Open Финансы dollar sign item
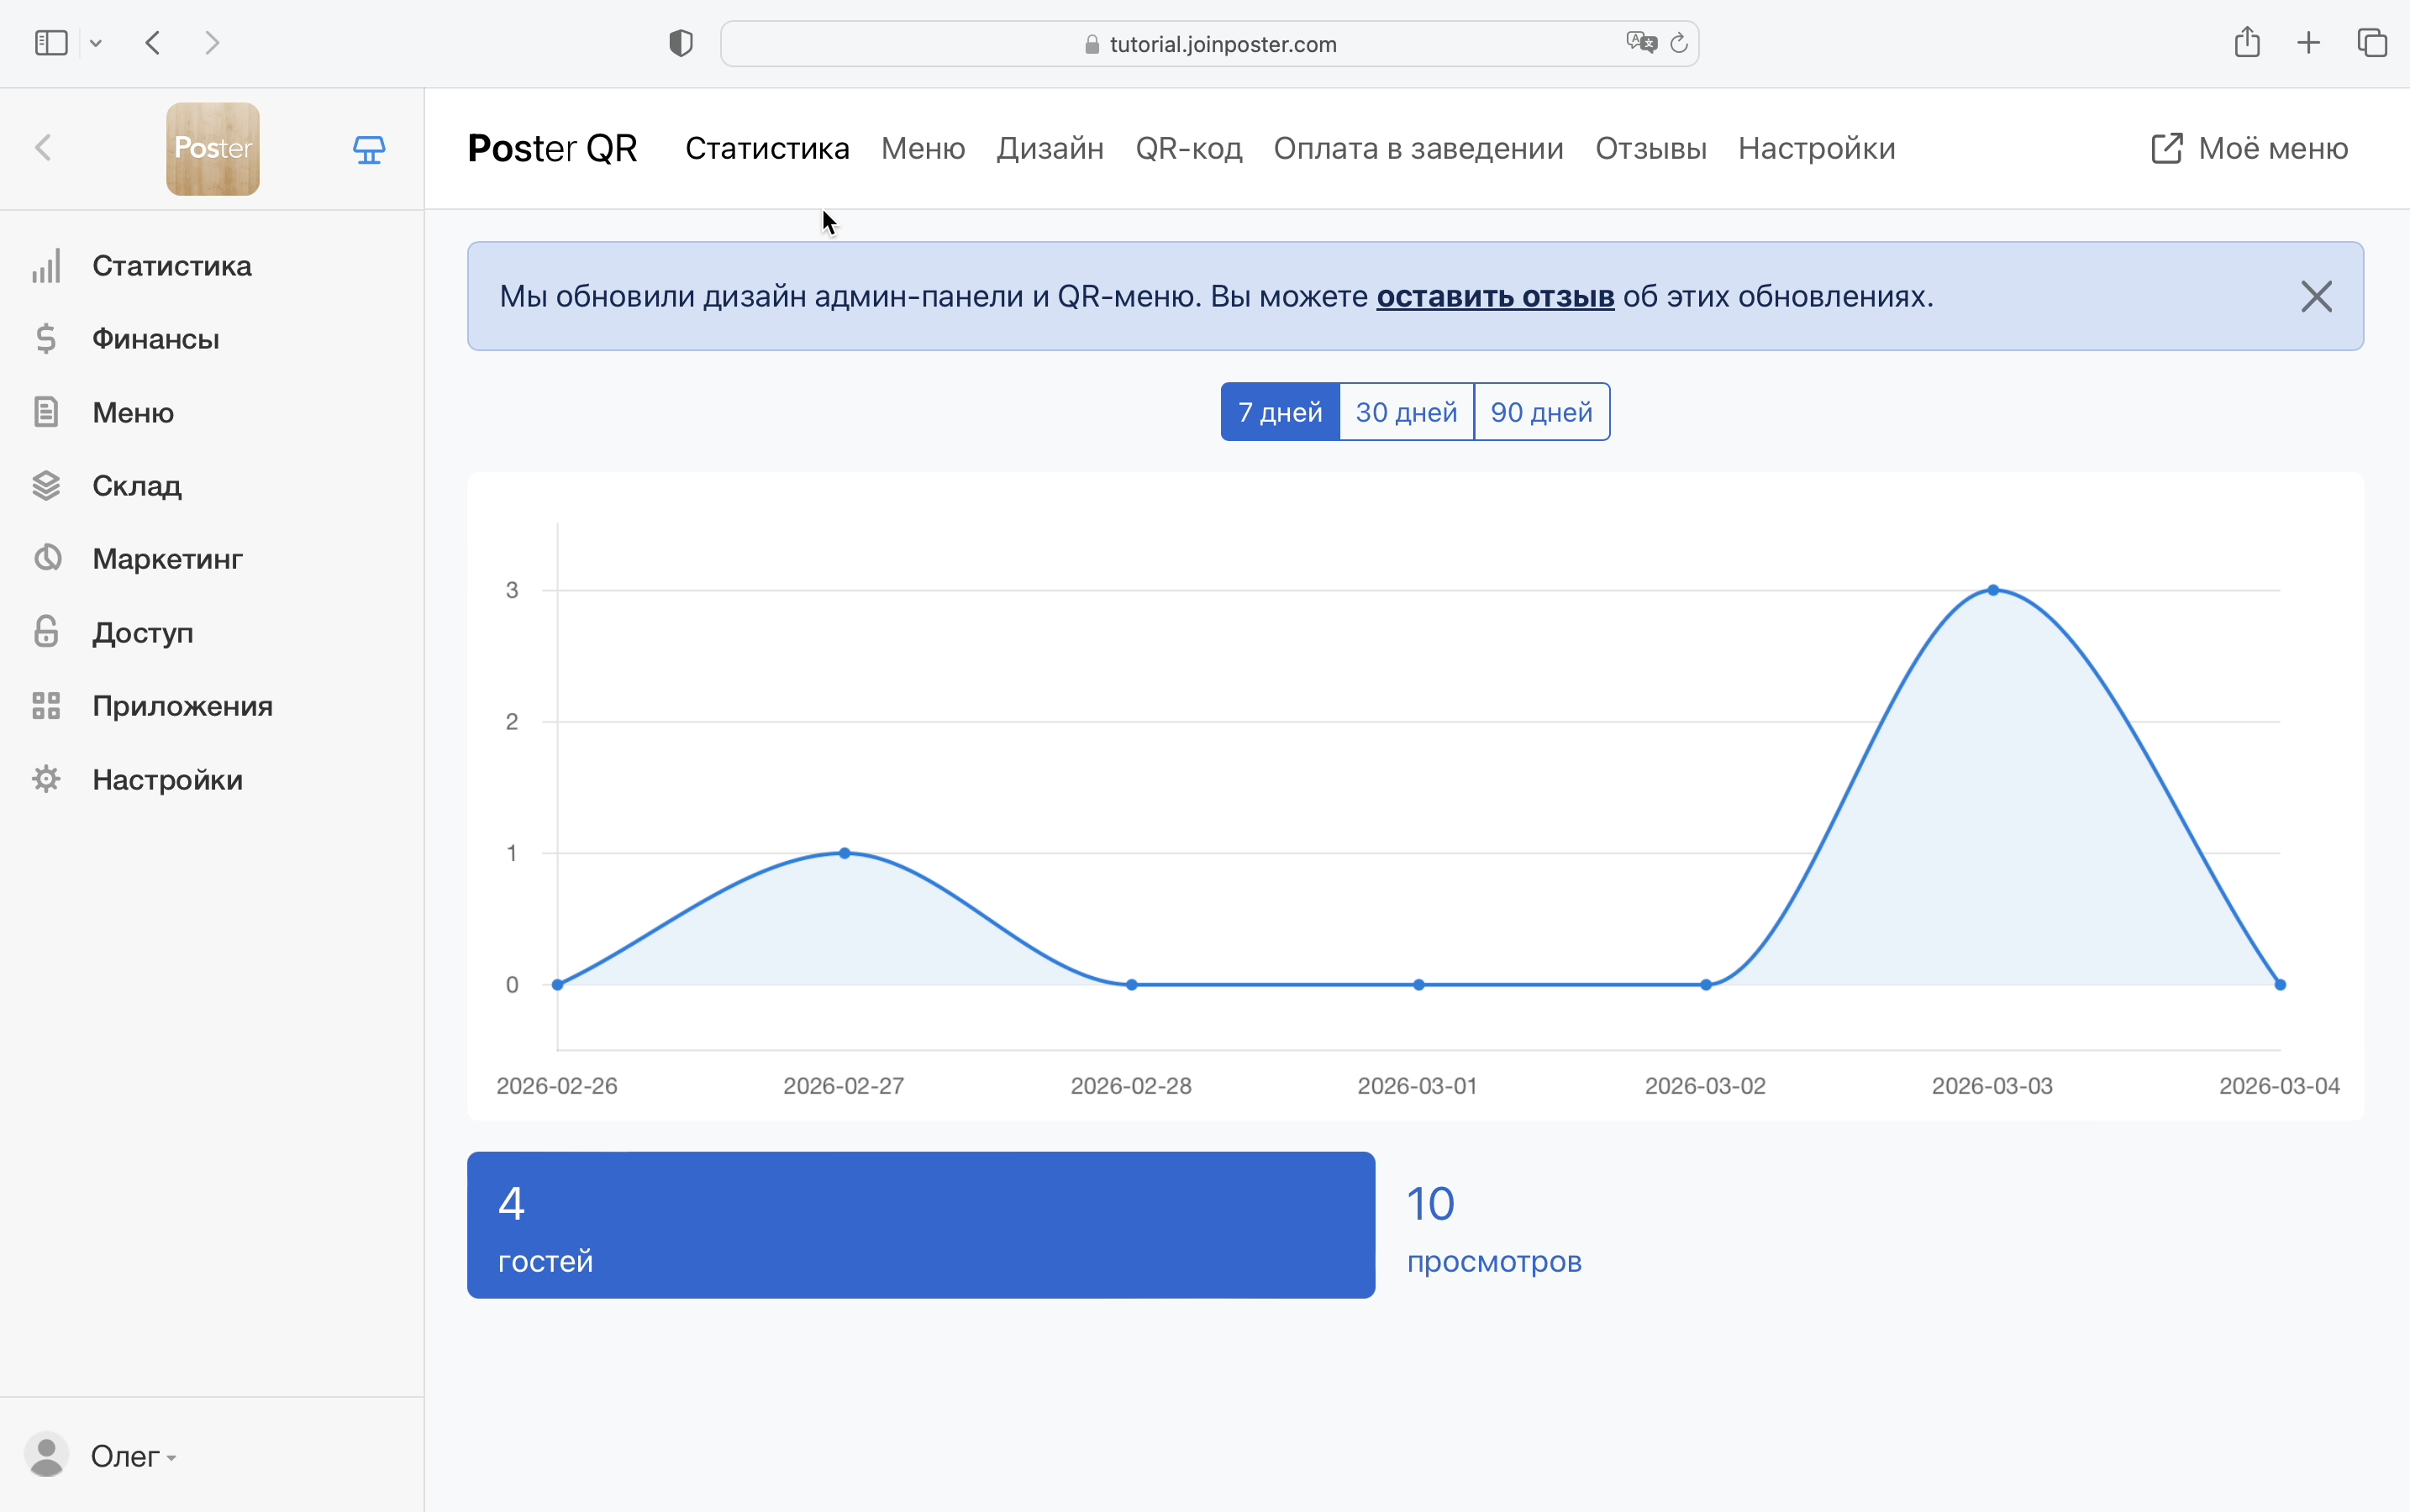The width and height of the screenshot is (2410, 1512). [x=46, y=339]
